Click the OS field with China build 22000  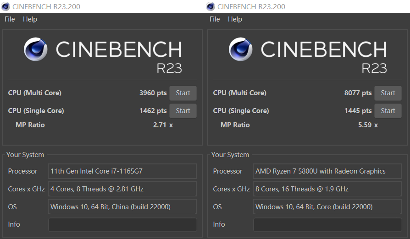tap(122, 207)
